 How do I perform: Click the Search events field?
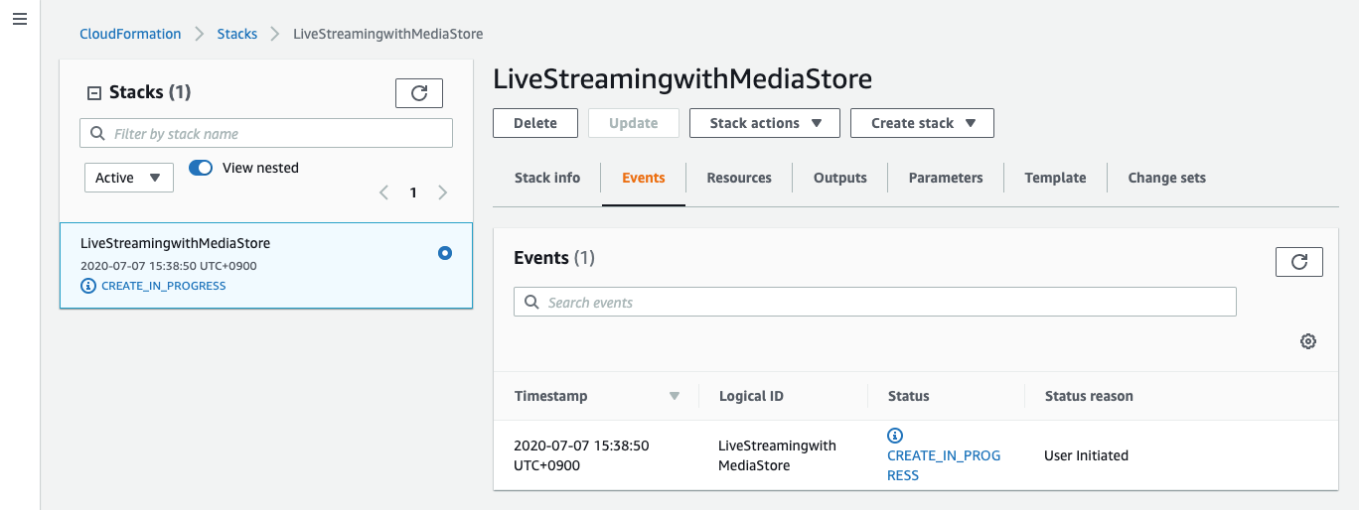874,302
